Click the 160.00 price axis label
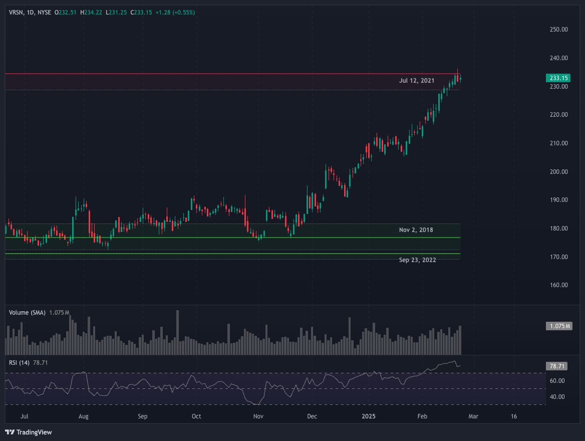The height and width of the screenshot is (441, 585). click(x=558, y=285)
